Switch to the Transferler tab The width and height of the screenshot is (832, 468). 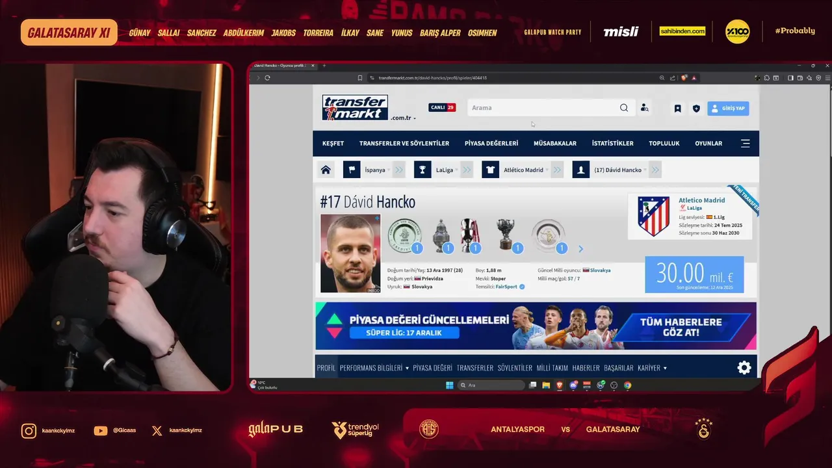point(474,368)
